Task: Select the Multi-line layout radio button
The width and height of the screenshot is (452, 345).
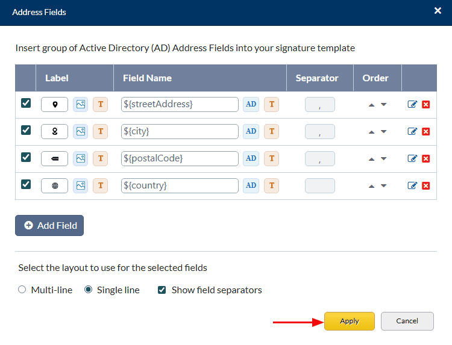Action: [x=22, y=290]
